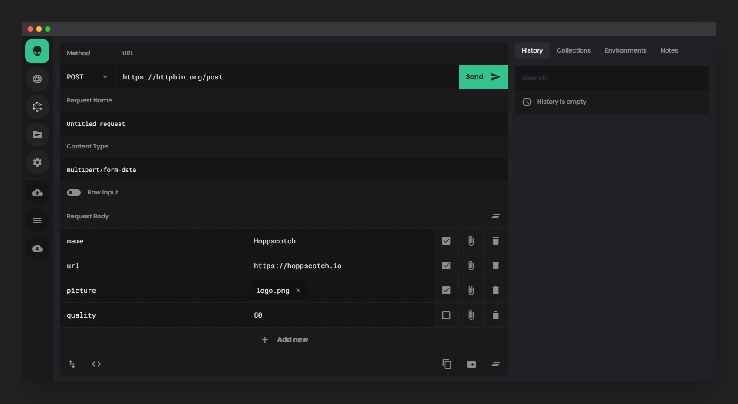Show generated code with angle brackets icon
Screen dimensions: 738x404
(x=96, y=364)
